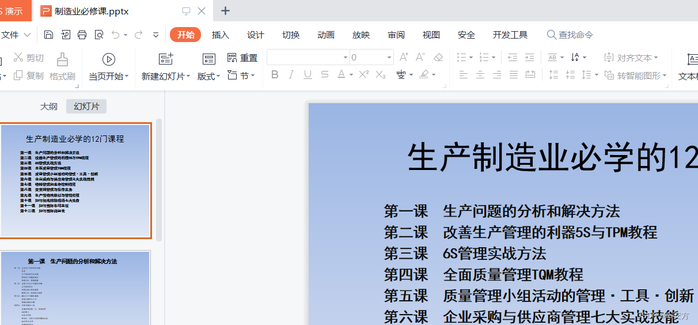Screen dimensions: 698x325
Task: Click the slide panel vertical scrollbar
Action: pos(159,180)
